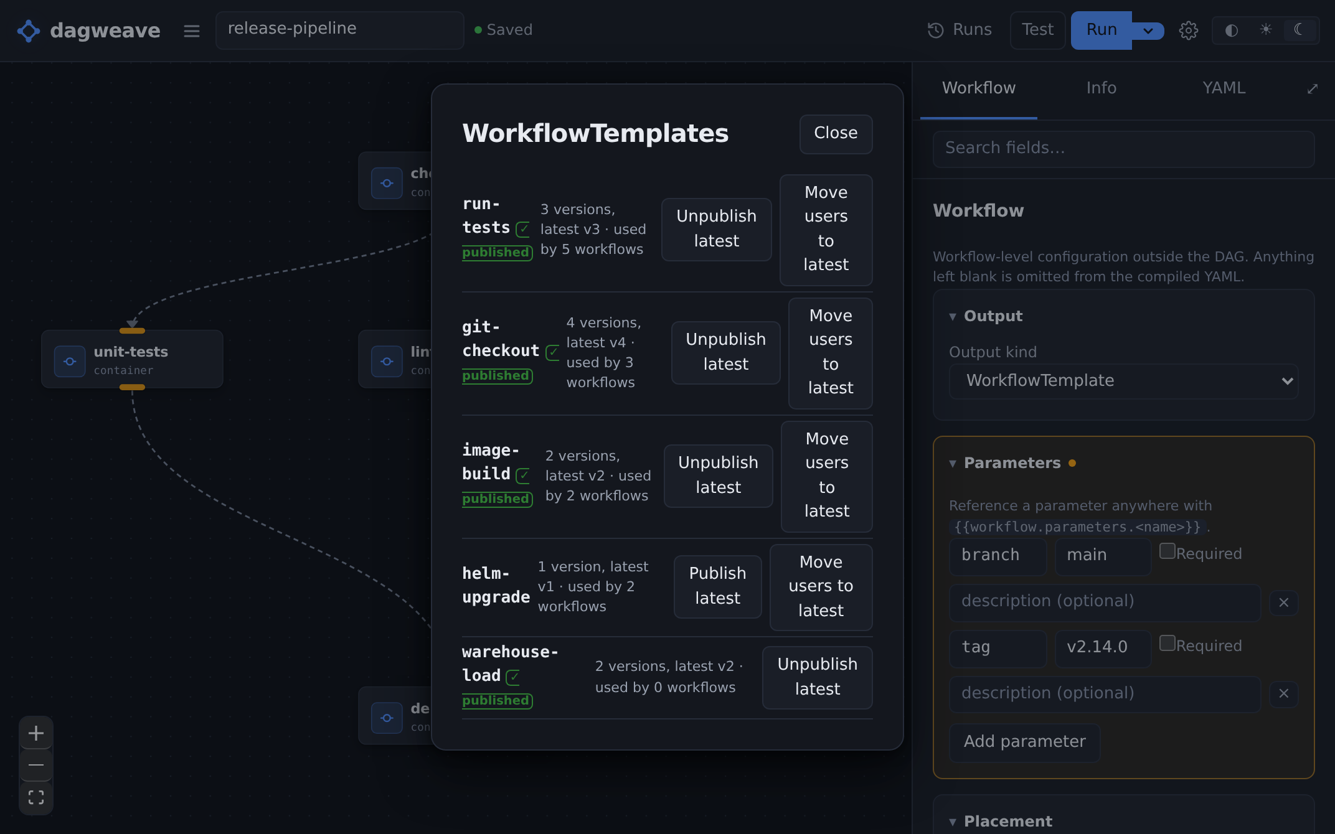The image size is (1335, 834).
Task: Toggle Required for branch parameter
Action: 1167,551
